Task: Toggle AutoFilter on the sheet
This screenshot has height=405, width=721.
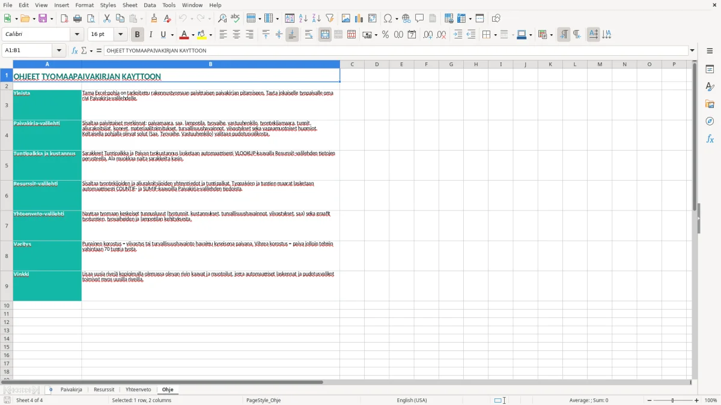Action: coord(330,19)
